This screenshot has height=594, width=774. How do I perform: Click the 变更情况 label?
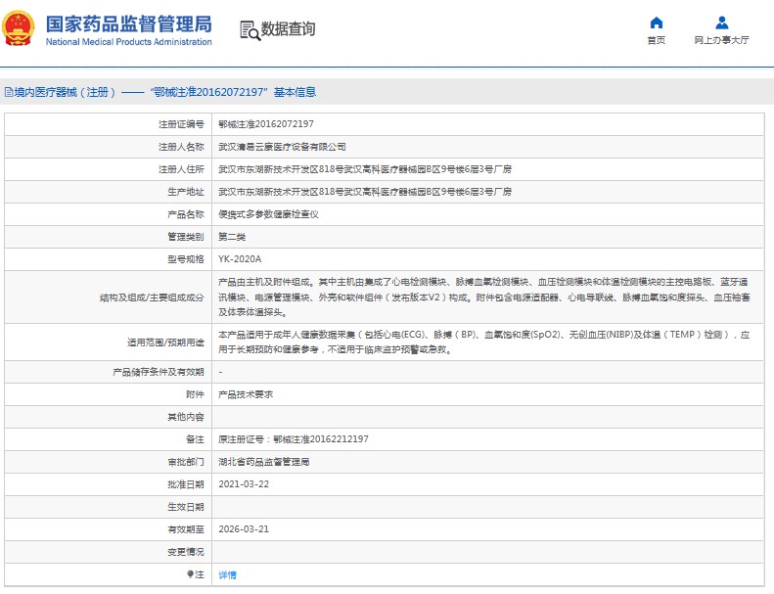[186, 552]
